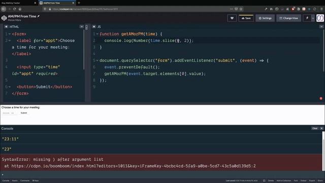This screenshot has width=325, height=183.
Task: Click the Save button
Action: click(x=246, y=18)
